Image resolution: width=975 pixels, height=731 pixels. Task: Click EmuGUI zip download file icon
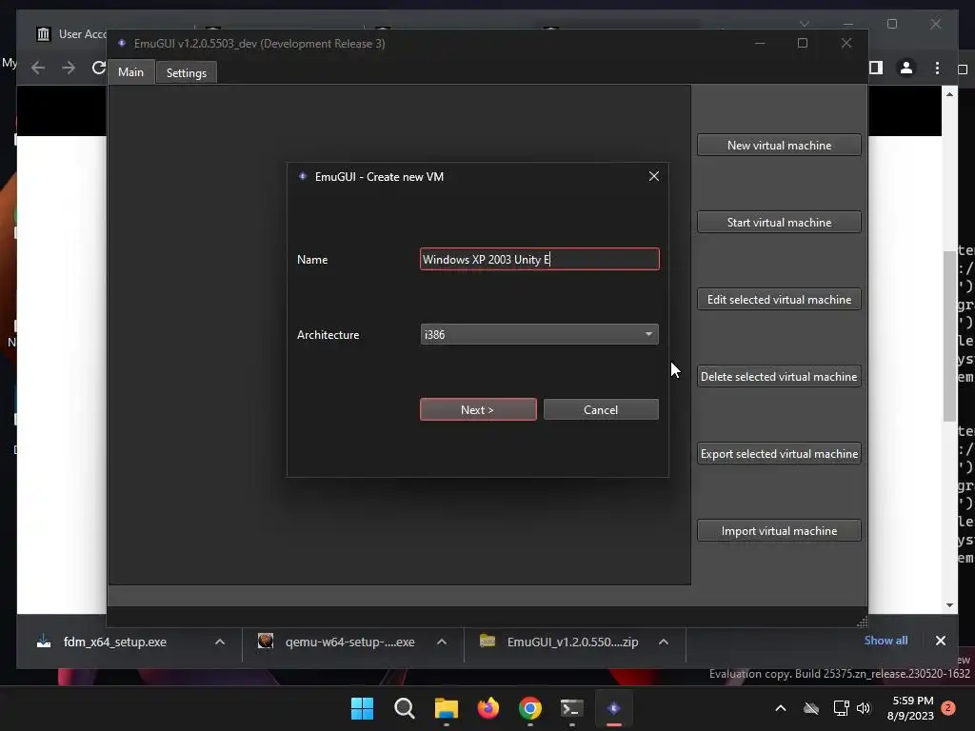(x=487, y=641)
